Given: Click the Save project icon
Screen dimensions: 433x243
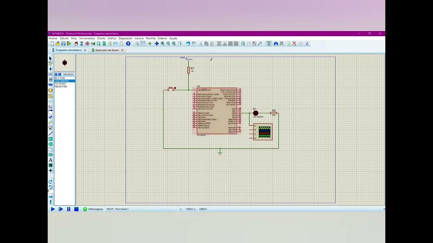Looking at the screenshot, I should coord(63,44).
